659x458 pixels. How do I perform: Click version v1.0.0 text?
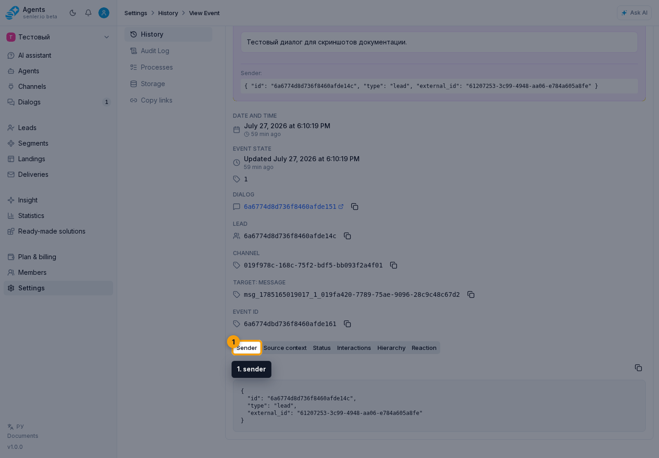coord(15,447)
